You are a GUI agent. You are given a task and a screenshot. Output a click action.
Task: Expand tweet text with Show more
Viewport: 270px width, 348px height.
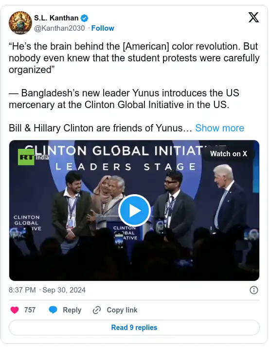(x=219, y=128)
